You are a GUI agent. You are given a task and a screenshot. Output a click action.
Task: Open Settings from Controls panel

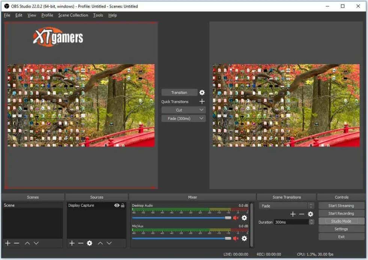coord(341,229)
